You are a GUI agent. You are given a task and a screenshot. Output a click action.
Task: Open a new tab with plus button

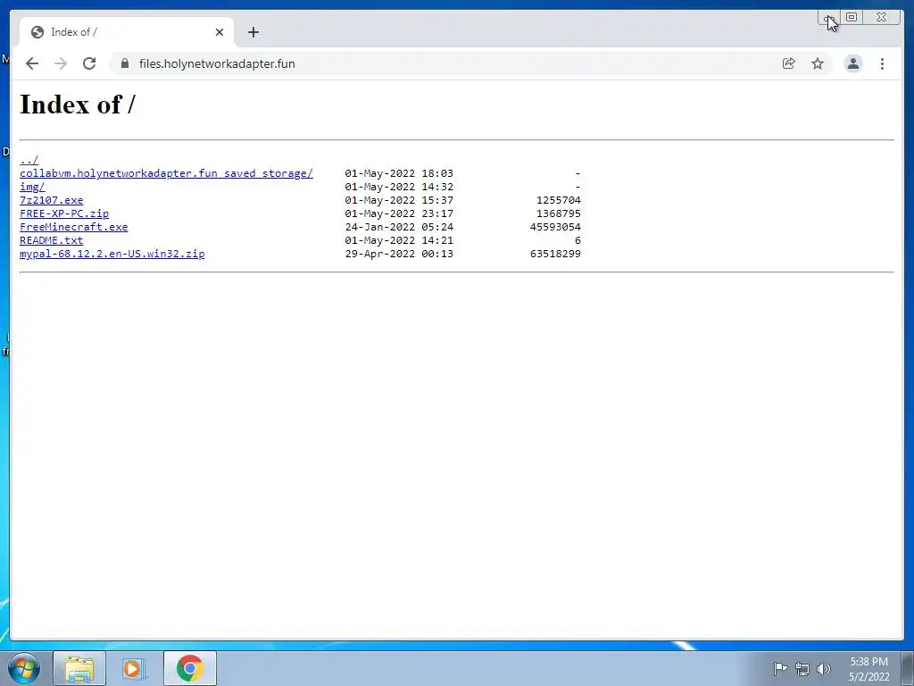pos(253,32)
